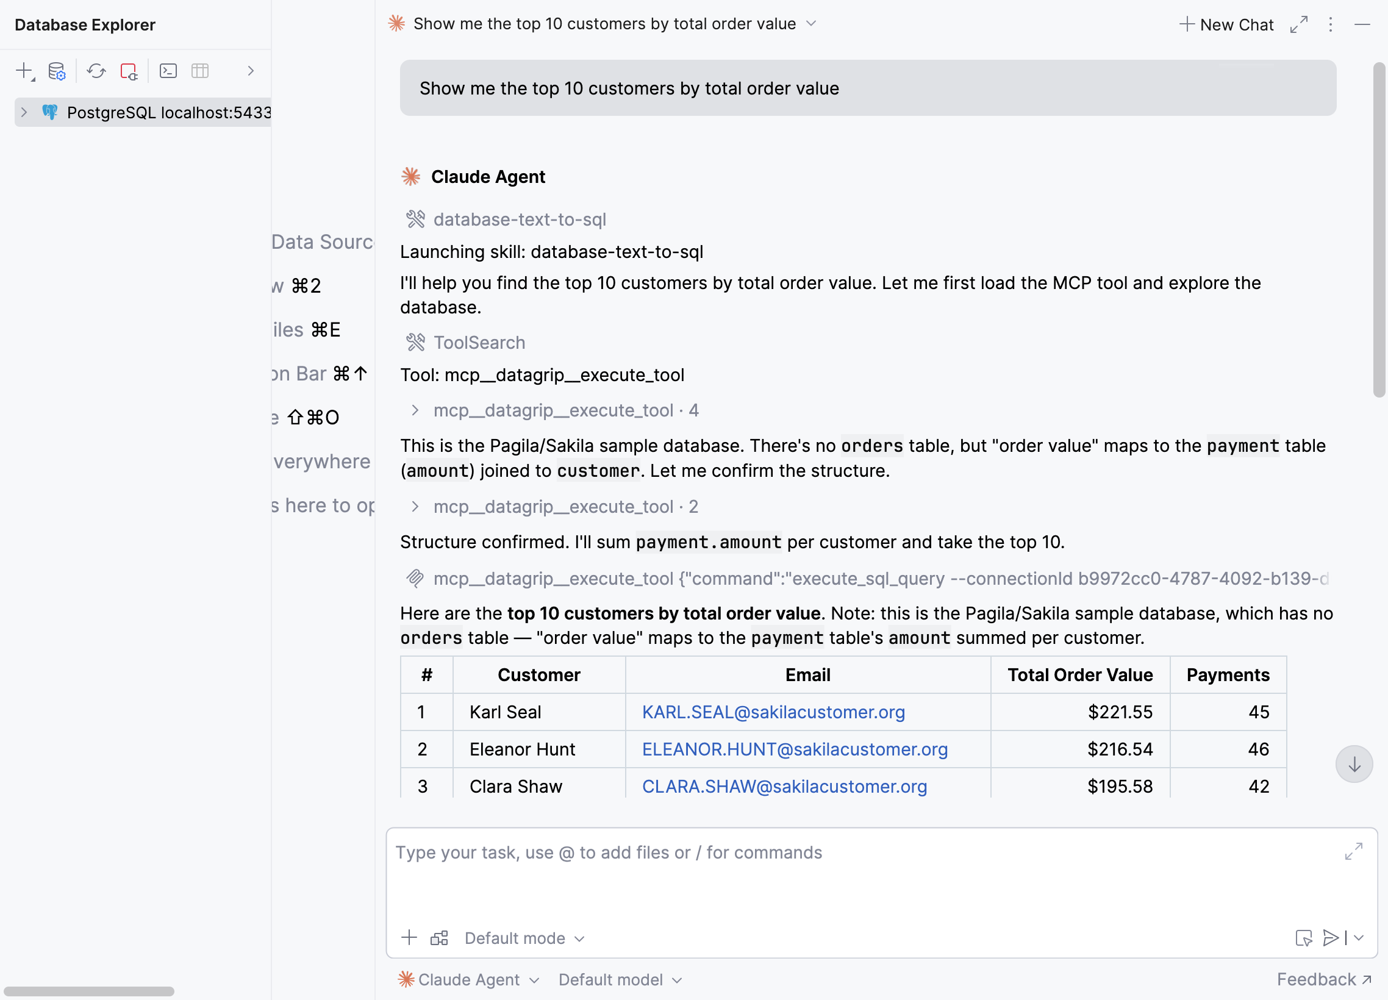Click the Eleanor Hunt cell
This screenshot has width=1388, height=1000.
539,749
